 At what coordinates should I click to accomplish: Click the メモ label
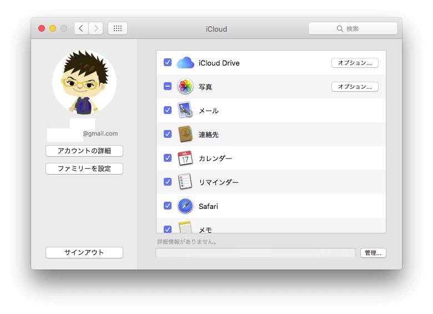tap(205, 230)
